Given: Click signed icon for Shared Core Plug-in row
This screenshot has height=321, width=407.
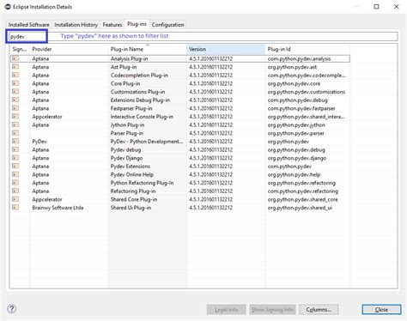Looking at the screenshot, I should point(15,199).
